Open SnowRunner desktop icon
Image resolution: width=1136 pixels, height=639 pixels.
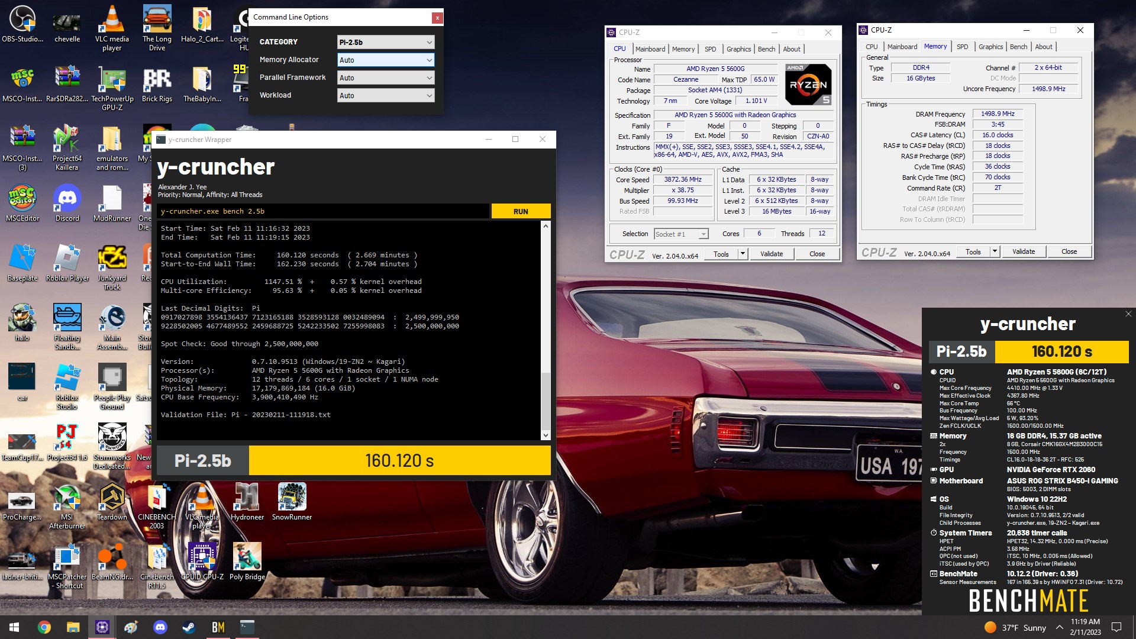pyautogui.click(x=292, y=502)
